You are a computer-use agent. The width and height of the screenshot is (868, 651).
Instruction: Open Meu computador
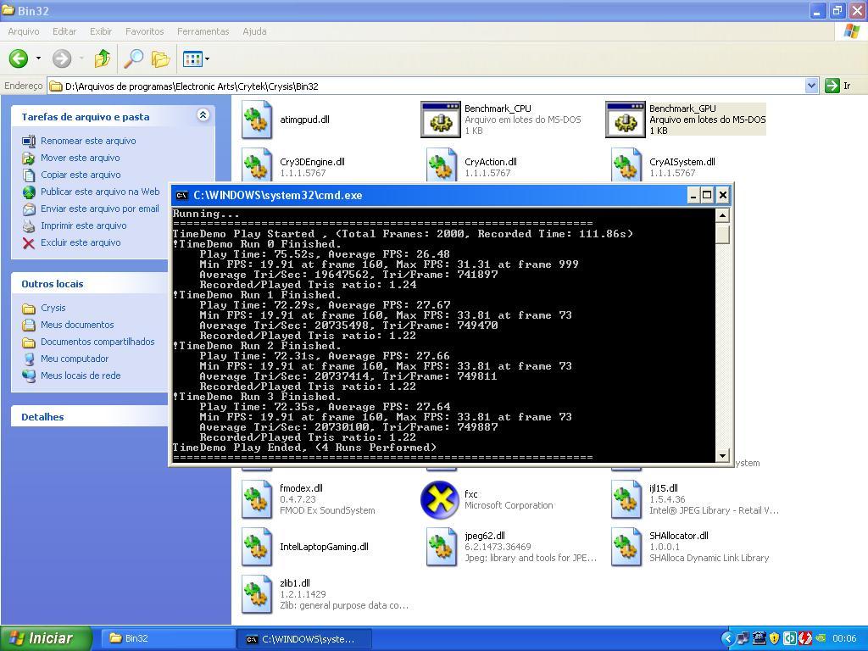click(x=75, y=359)
